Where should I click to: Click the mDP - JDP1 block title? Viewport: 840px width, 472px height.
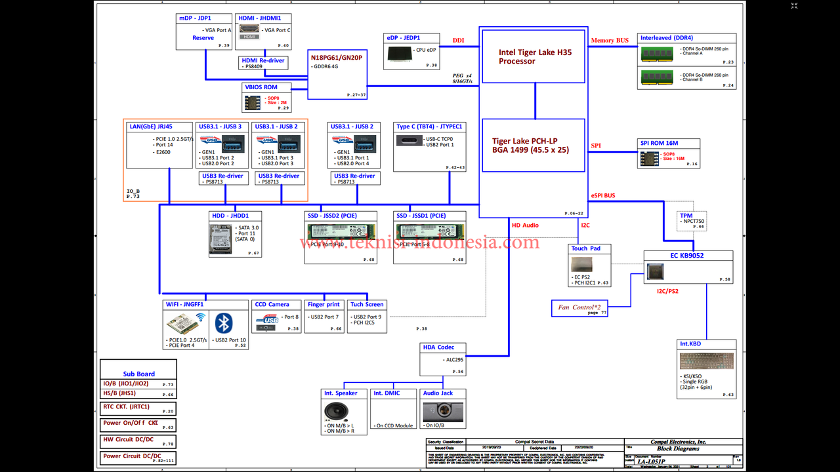coord(196,18)
